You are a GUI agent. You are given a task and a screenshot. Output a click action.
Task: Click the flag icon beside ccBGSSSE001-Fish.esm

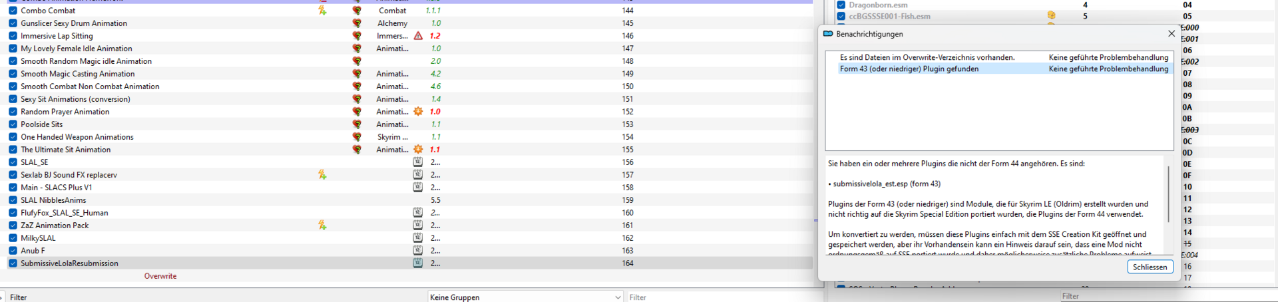coord(1051,16)
